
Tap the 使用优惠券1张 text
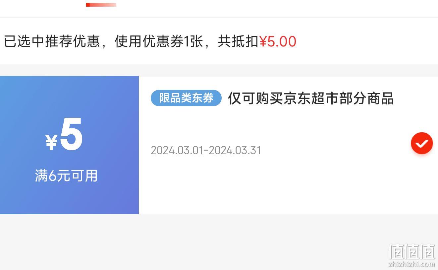coord(159,41)
